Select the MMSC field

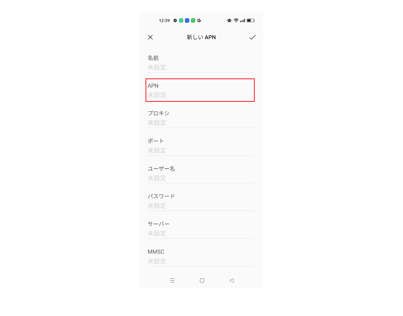coord(201,256)
